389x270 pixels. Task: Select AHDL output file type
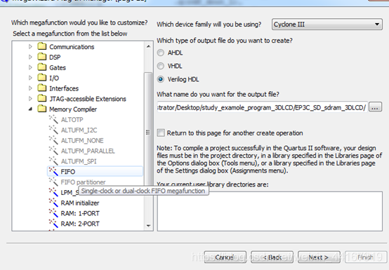161,53
